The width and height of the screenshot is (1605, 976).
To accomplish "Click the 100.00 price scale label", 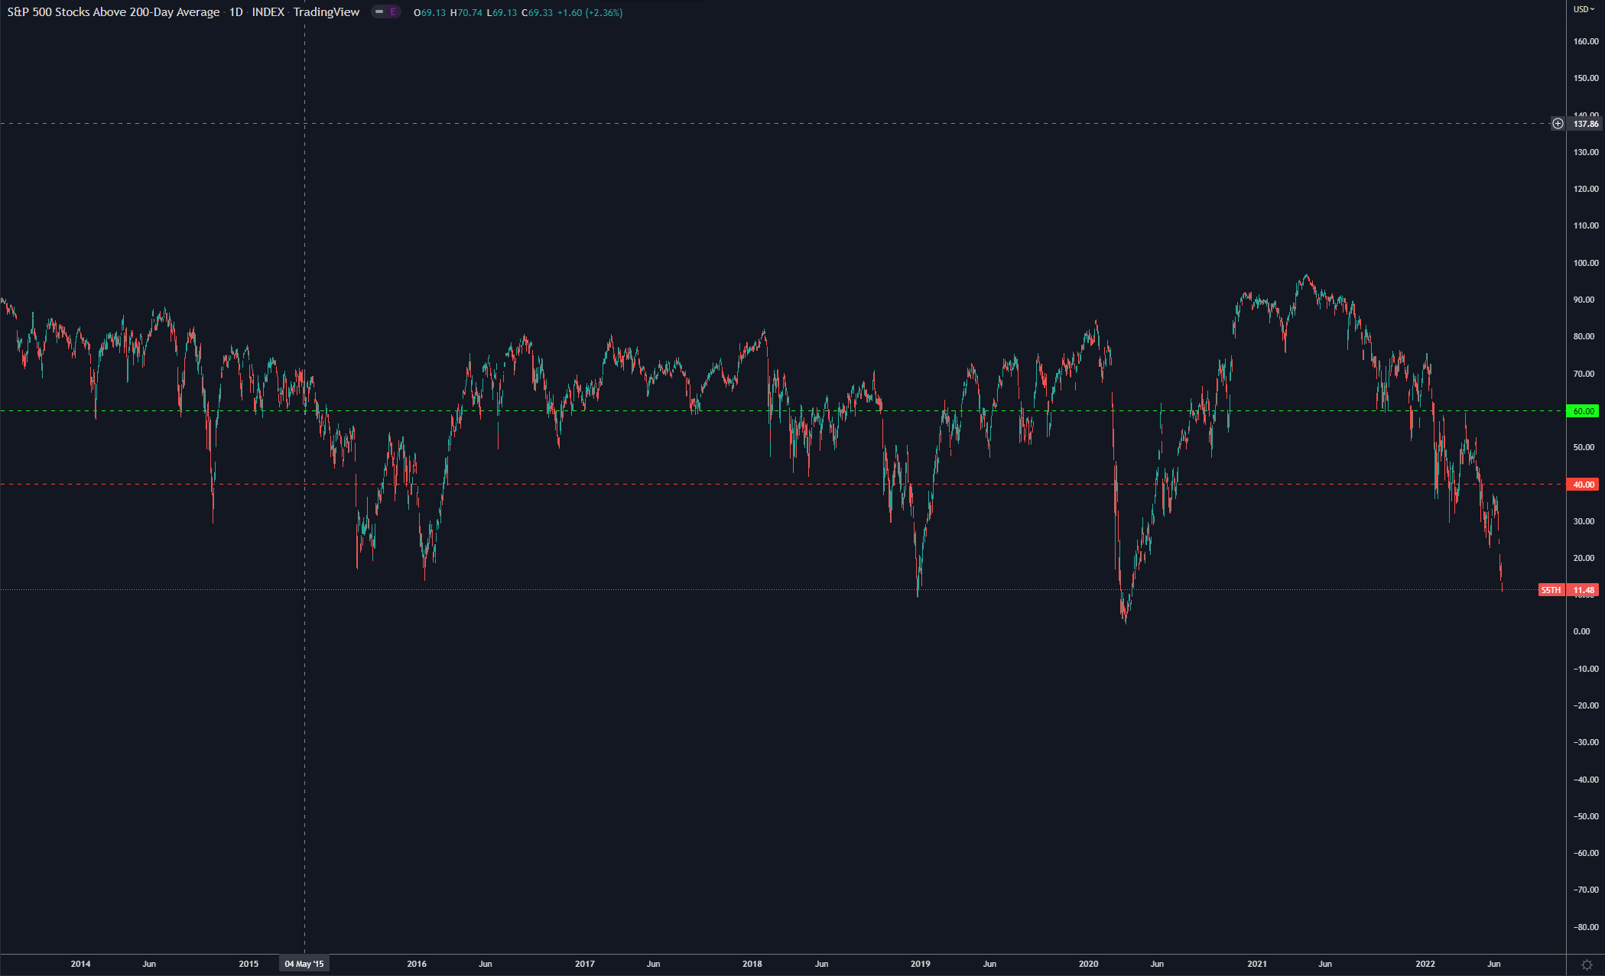I will tap(1585, 263).
